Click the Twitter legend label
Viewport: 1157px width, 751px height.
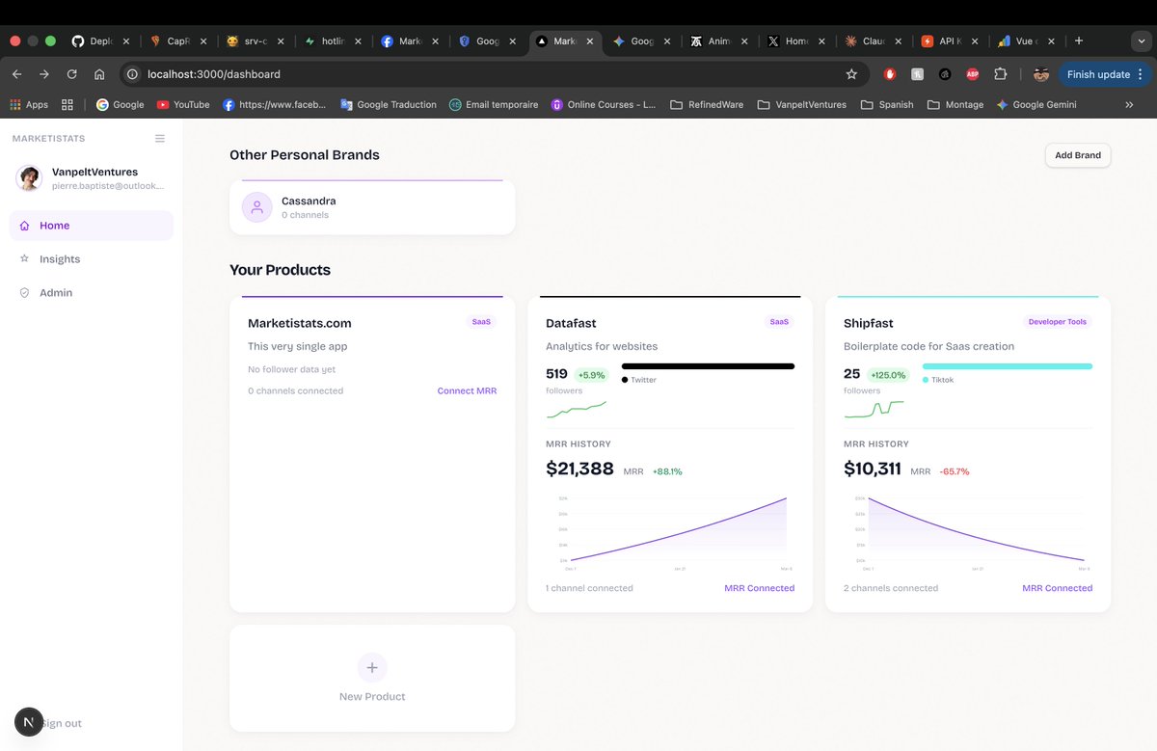click(643, 381)
